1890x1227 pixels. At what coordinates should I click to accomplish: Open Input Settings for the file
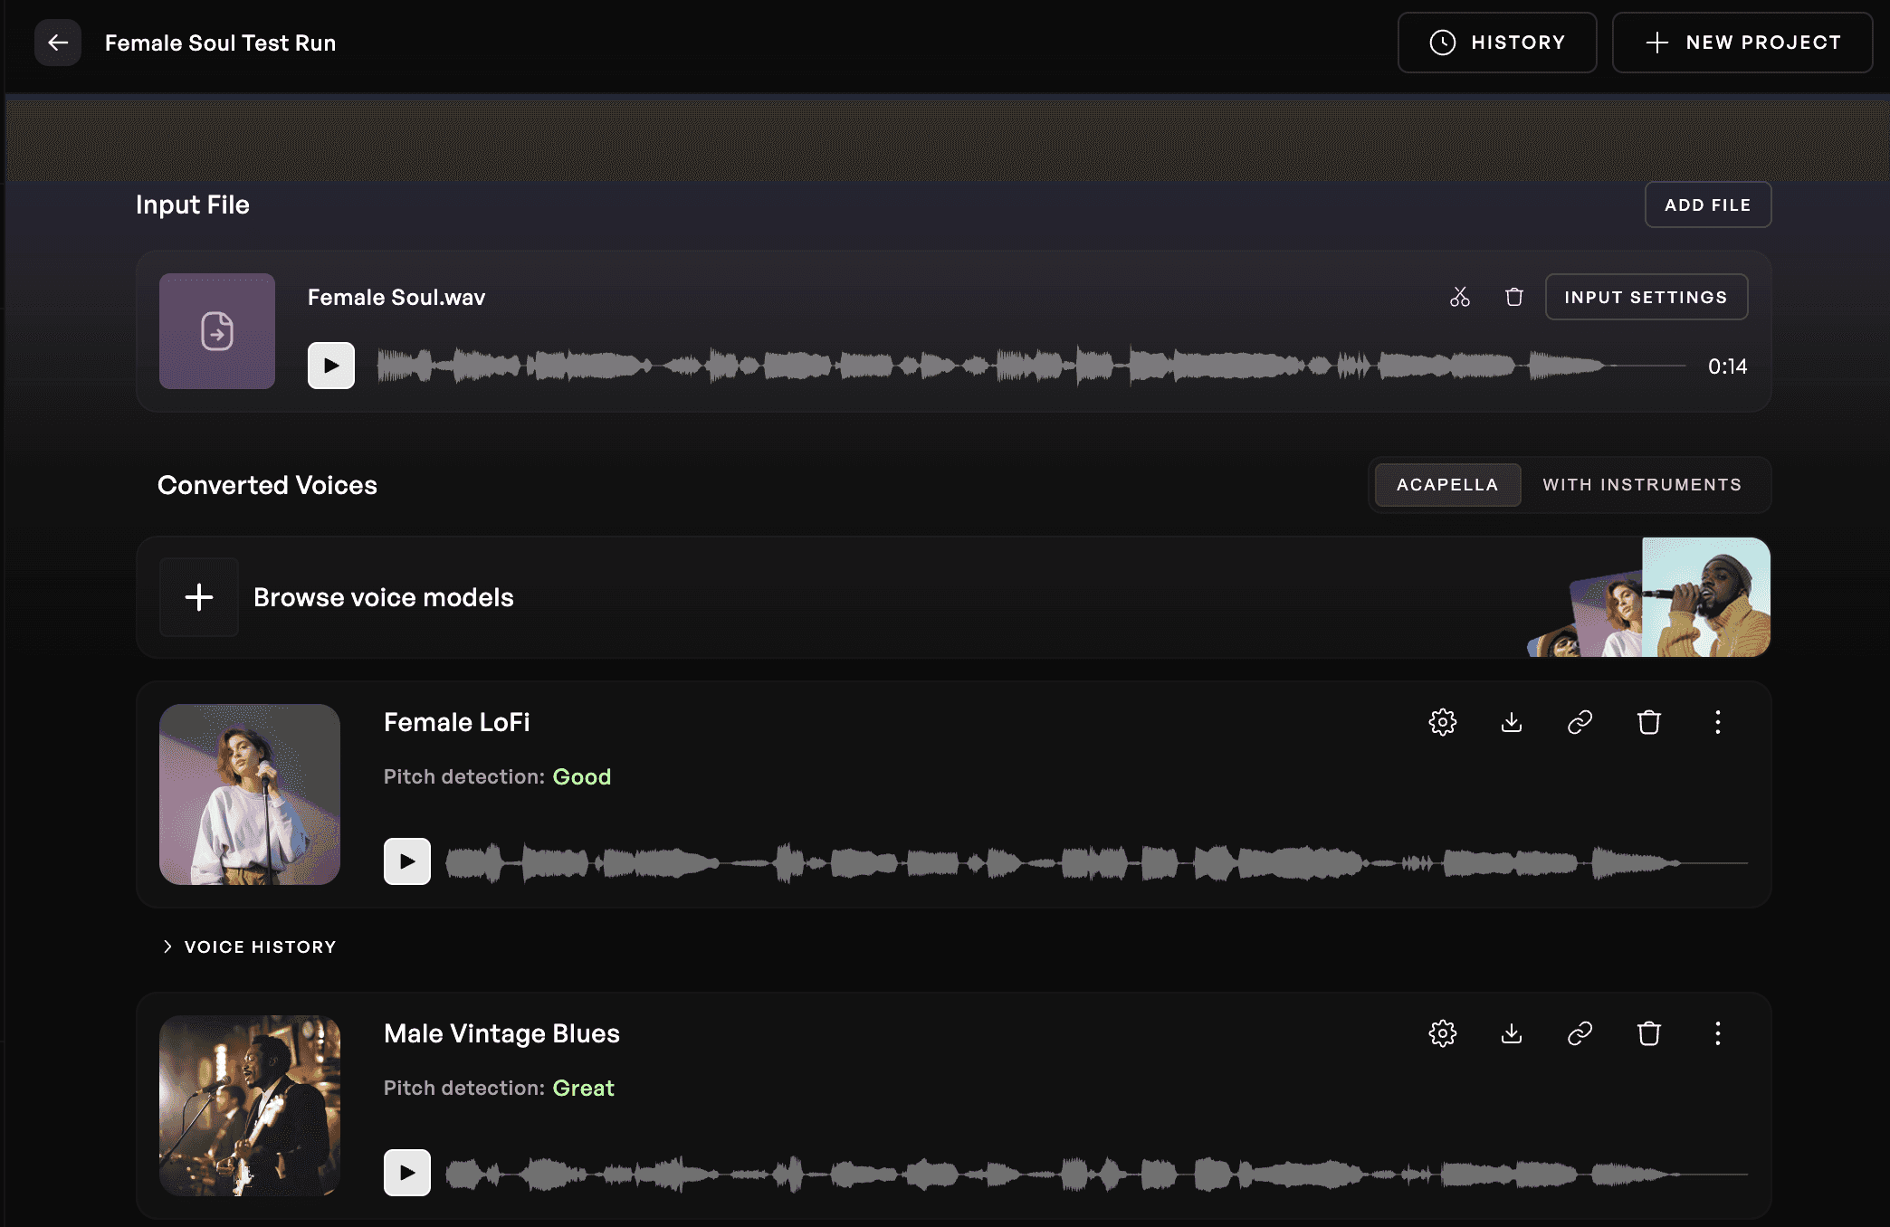coord(1647,297)
